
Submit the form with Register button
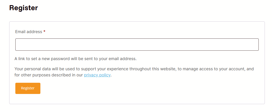tap(28, 88)
